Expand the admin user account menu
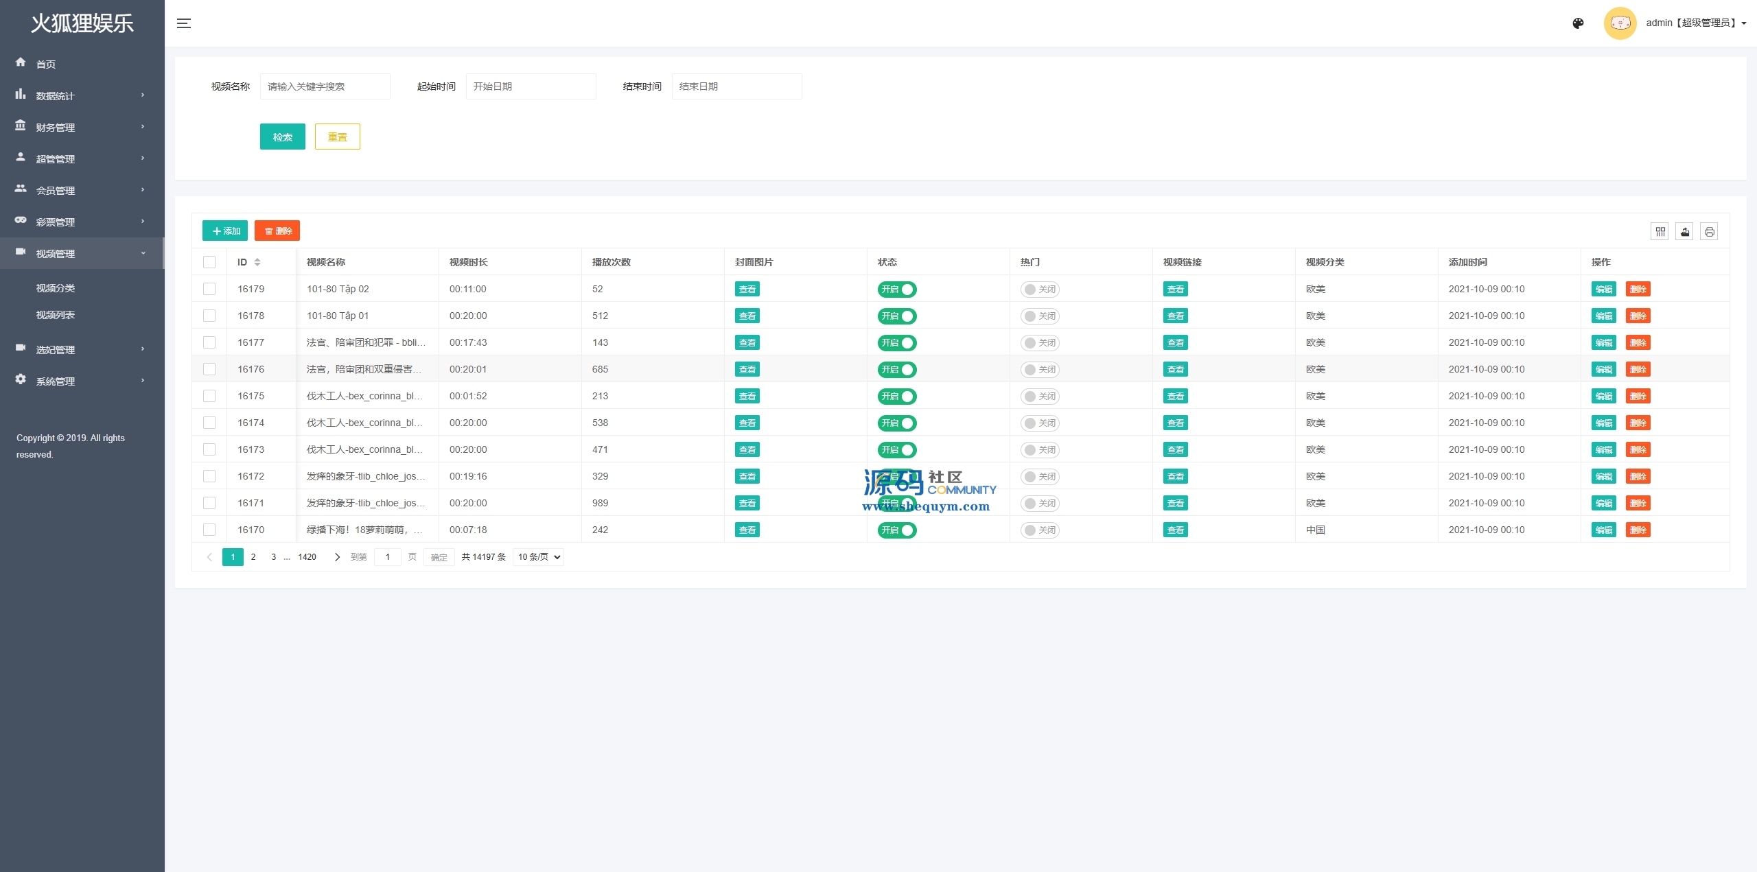This screenshot has height=872, width=1757. coord(1695,23)
